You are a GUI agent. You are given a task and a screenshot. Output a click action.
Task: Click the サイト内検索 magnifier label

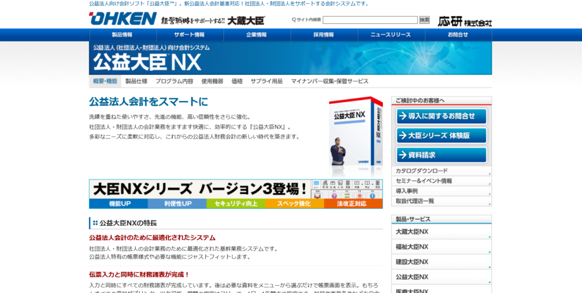tap(306, 20)
